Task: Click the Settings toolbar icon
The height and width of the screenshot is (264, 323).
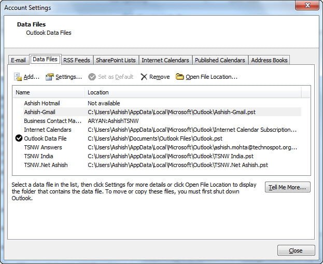Action: click(50, 77)
